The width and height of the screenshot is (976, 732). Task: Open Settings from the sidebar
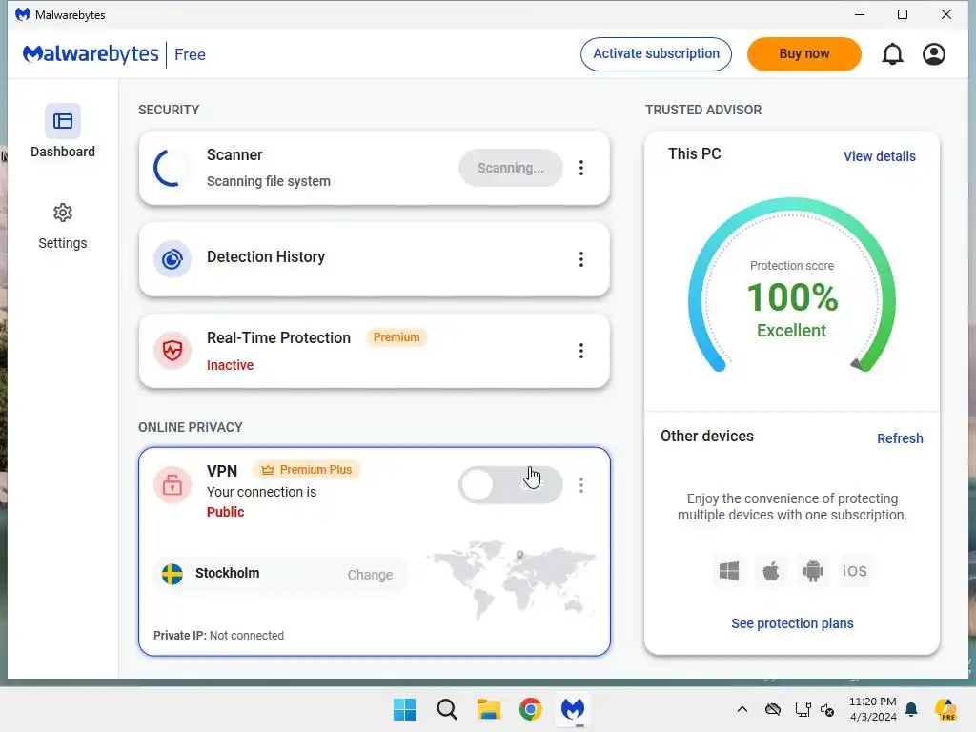pyautogui.click(x=62, y=226)
